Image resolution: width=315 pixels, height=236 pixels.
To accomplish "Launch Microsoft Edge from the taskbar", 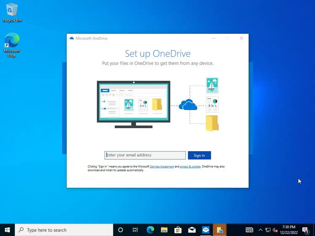I will pyautogui.click(x=150, y=230).
